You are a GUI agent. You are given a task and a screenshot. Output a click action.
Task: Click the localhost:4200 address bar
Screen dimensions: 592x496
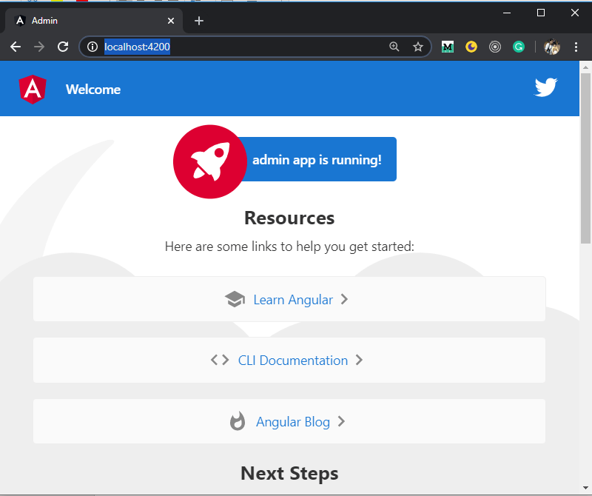tap(244, 47)
